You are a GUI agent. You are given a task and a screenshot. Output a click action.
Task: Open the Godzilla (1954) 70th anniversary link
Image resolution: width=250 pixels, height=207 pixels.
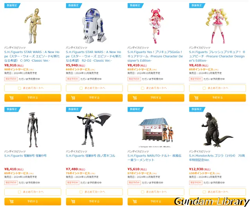click(x=217, y=158)
